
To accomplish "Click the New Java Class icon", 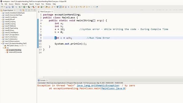I will [x=41, y=7].
